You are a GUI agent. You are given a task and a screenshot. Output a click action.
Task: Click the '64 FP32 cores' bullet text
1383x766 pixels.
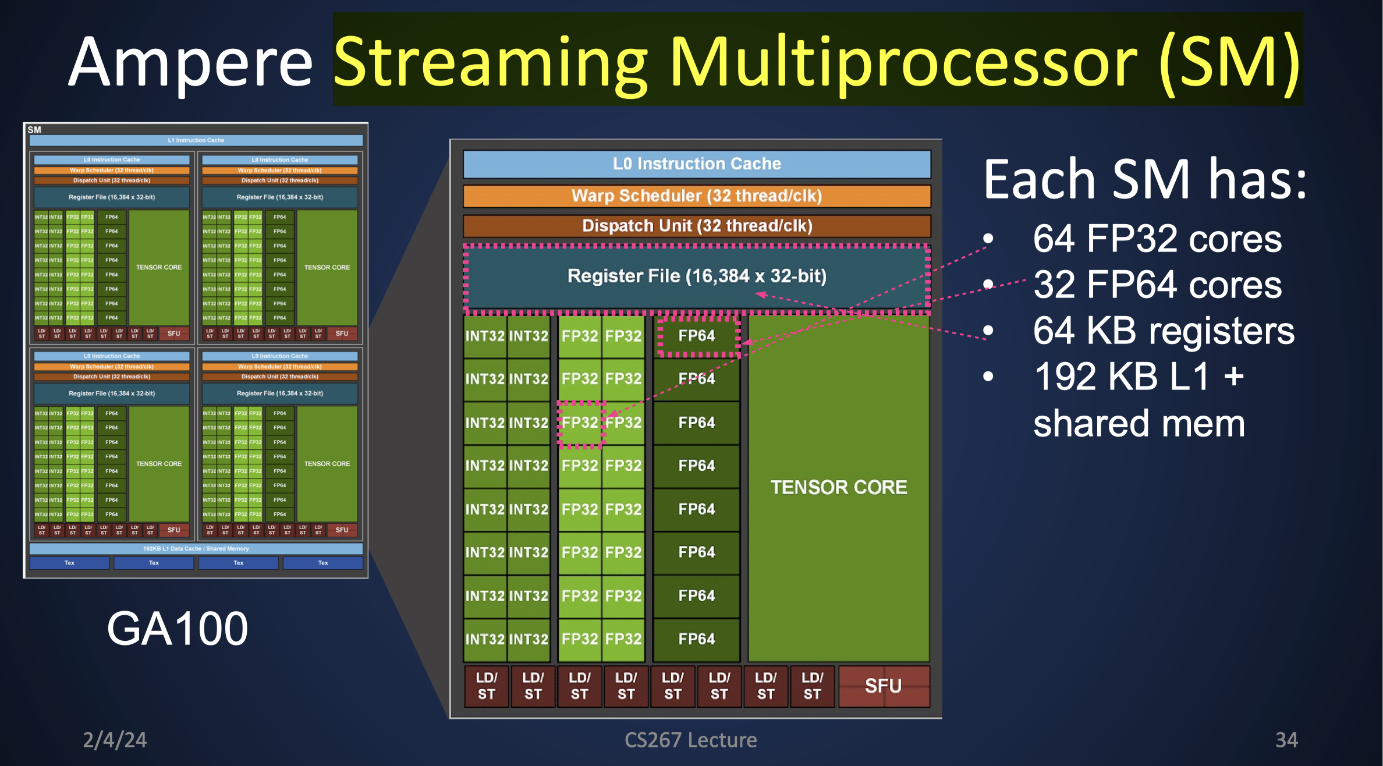point(1157,239)
